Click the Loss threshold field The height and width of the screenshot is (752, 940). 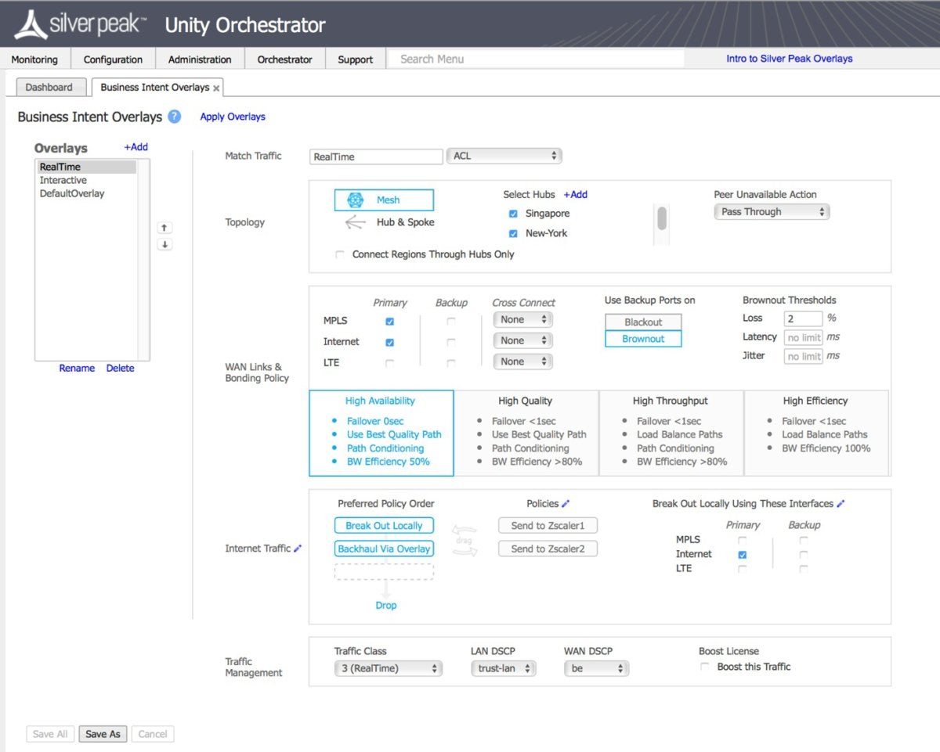tap(803, 318)
